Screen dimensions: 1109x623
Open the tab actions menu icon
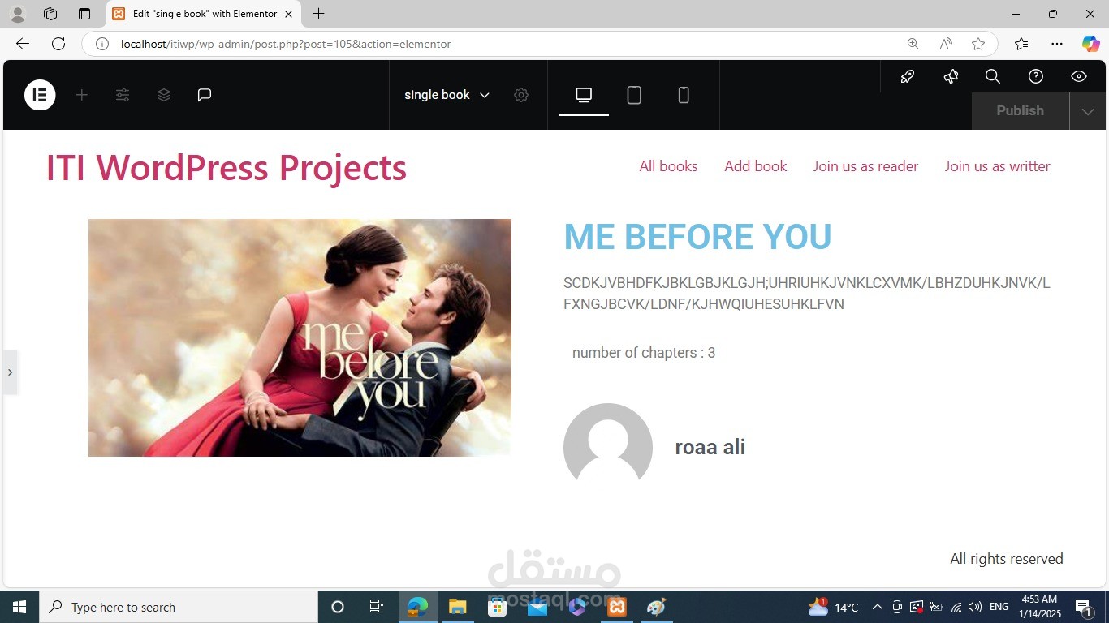click(x=84, y=14)
